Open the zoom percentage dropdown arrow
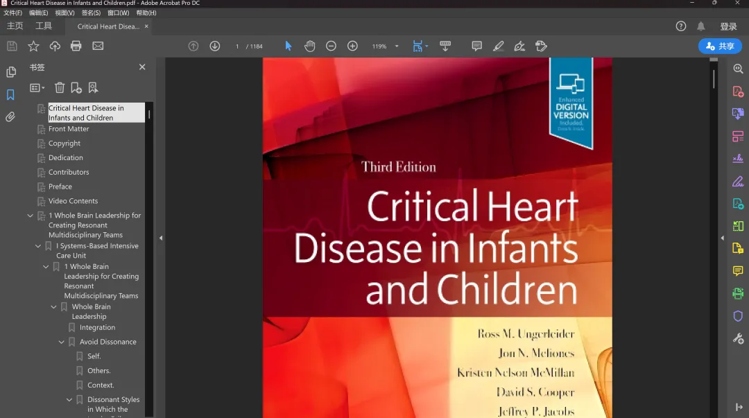The image size is (749, 418). click(x=397, y=46)
